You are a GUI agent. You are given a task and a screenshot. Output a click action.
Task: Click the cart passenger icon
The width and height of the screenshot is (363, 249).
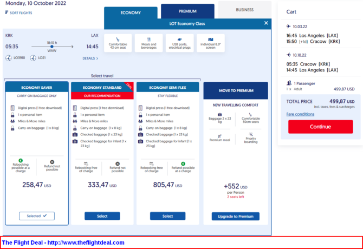[x=289, y=83]
